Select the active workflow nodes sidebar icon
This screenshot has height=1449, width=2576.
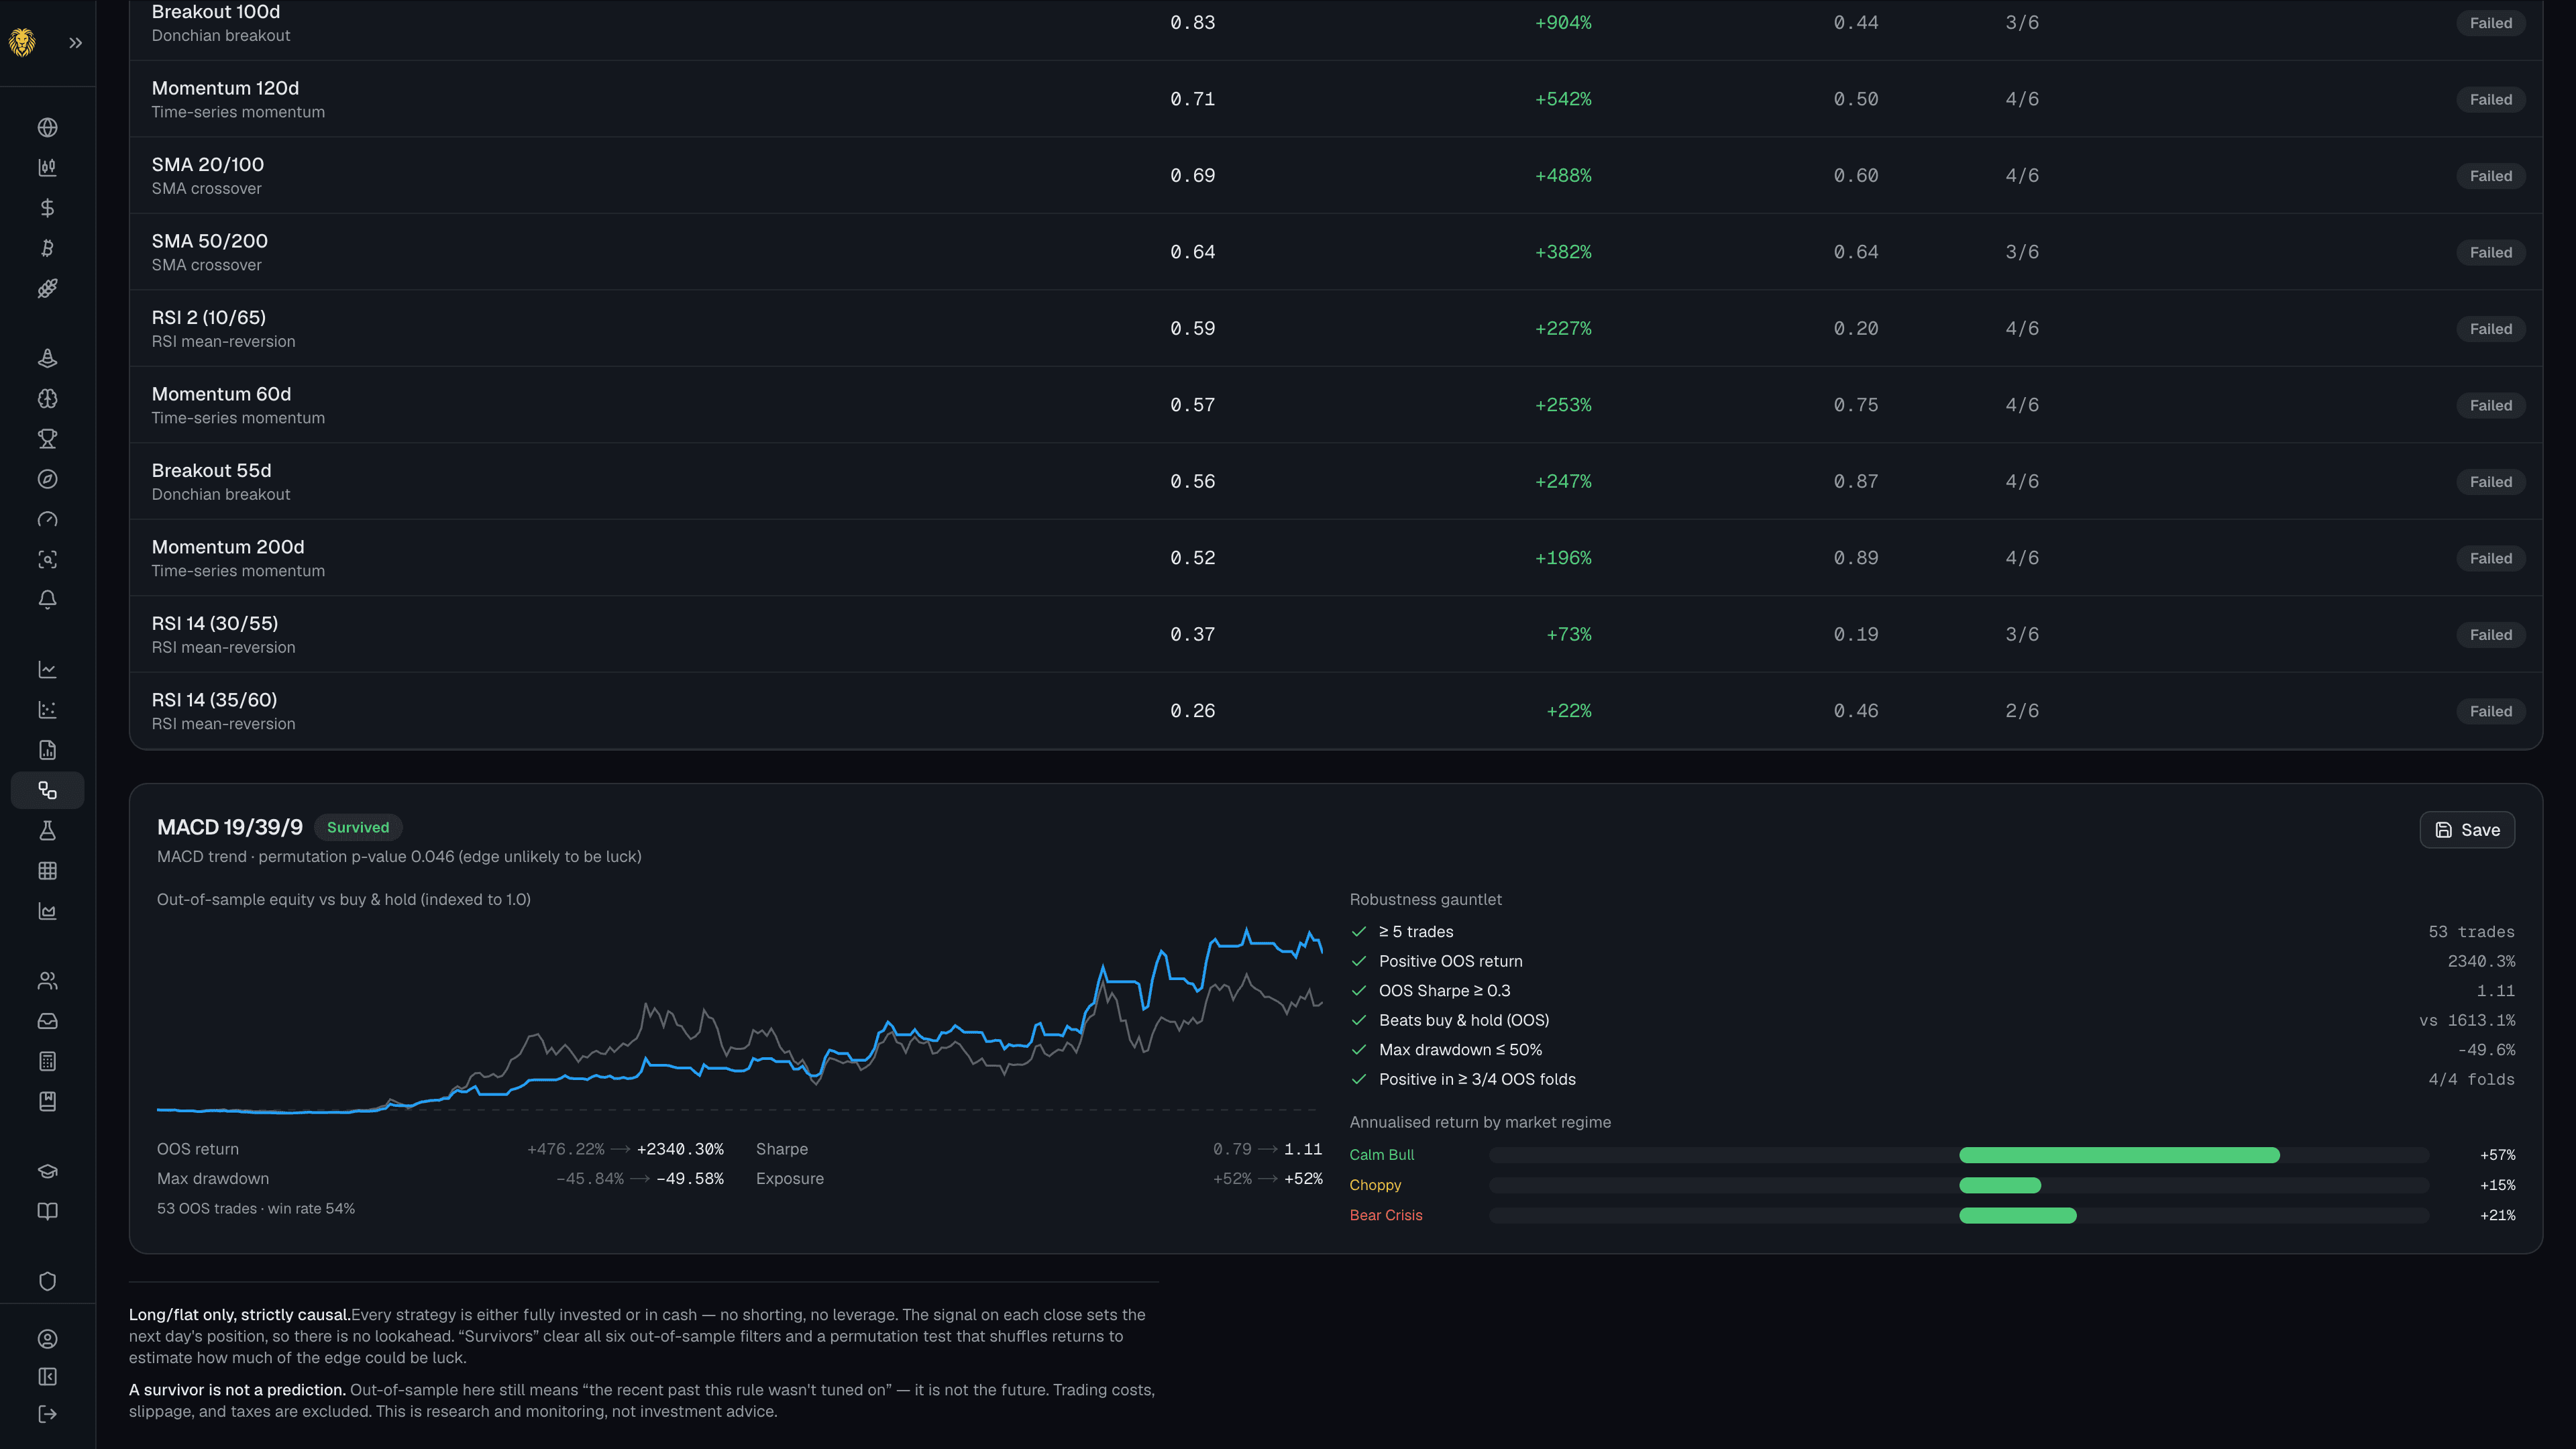(x=47, y=790)
